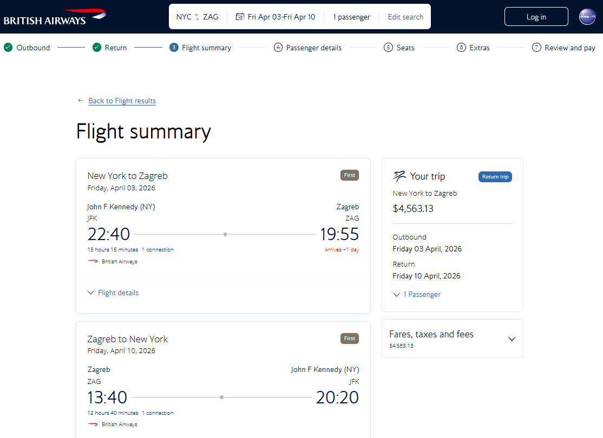Image resolution: width=603 pixels, height=438 pixels.
Task: Go to the Seats step
Action: pyautogui.click(x=399, y=48)
